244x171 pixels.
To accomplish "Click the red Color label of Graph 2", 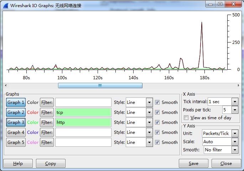I will [33, 112].
